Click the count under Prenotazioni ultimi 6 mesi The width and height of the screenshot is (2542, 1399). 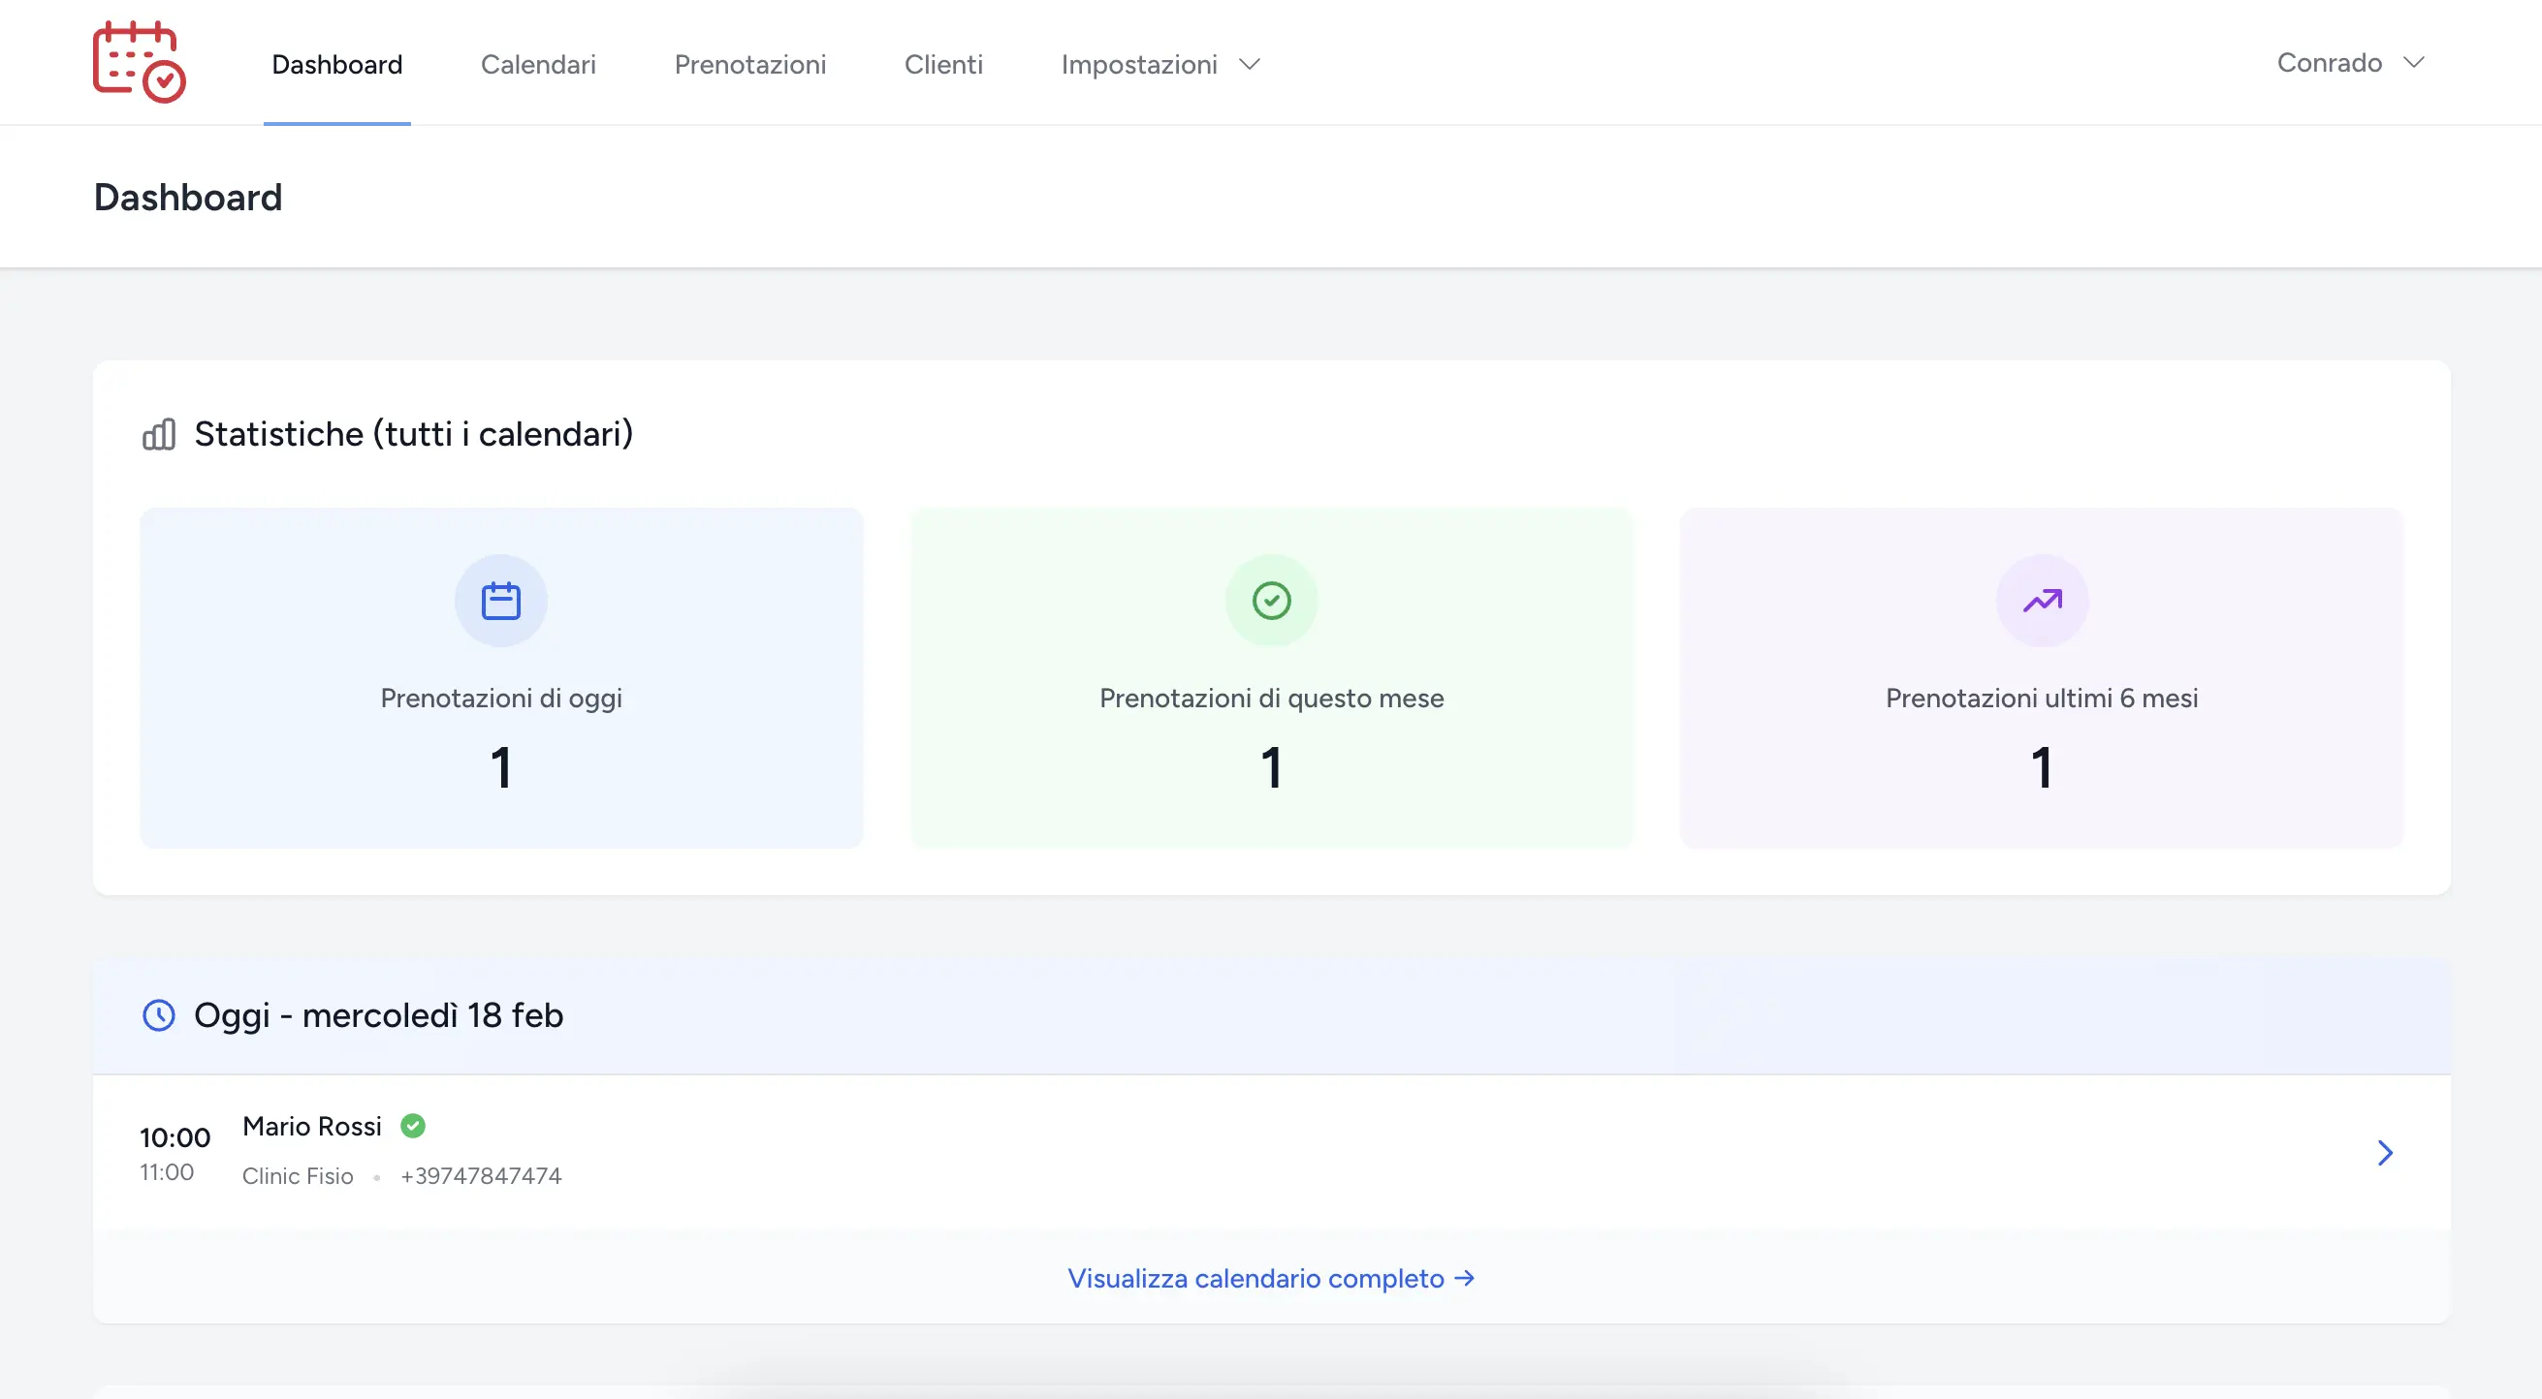click(x=2042, y=768)
